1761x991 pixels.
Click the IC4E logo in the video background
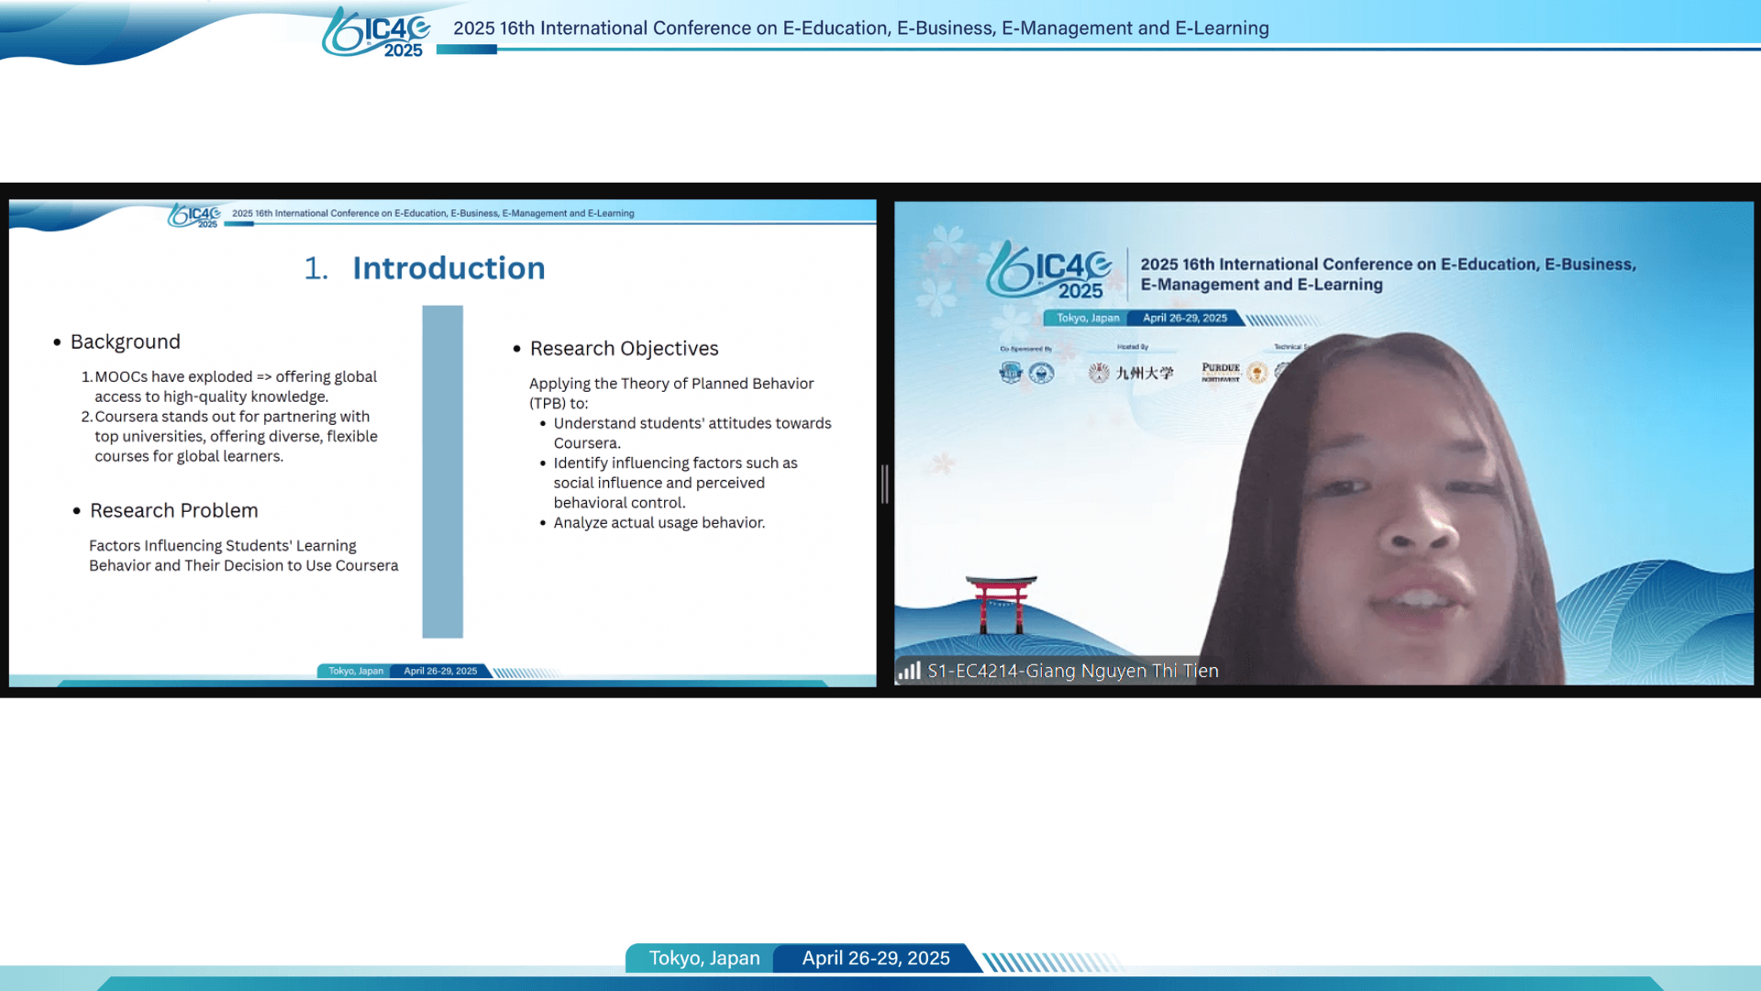pyautogui.click(x=1048, y=271)
